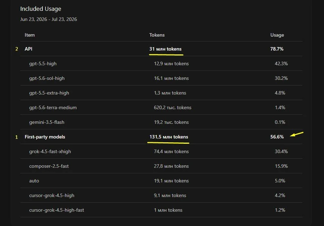Image resolution: width=324 pixels, height=226 pixels.
Task: Click the 1.4% usage value
Action: [x=280, y=107]
